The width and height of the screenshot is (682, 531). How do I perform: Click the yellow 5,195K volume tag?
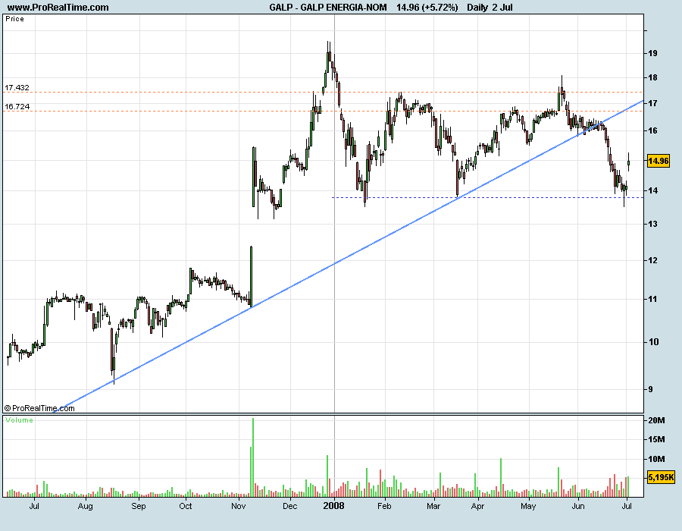click(x=661, y=477)
